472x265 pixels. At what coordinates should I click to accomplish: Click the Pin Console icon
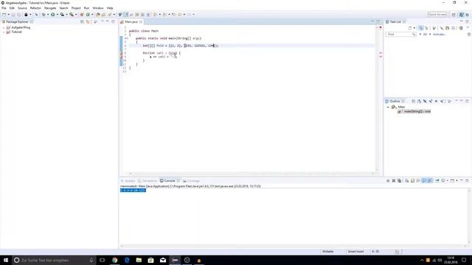pos(437,180)
